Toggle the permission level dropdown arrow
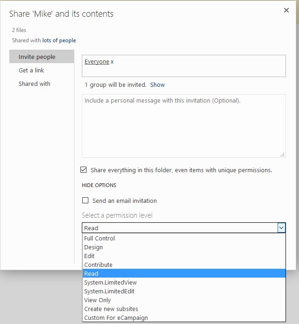Screen dimensions: 299x324 281,228
